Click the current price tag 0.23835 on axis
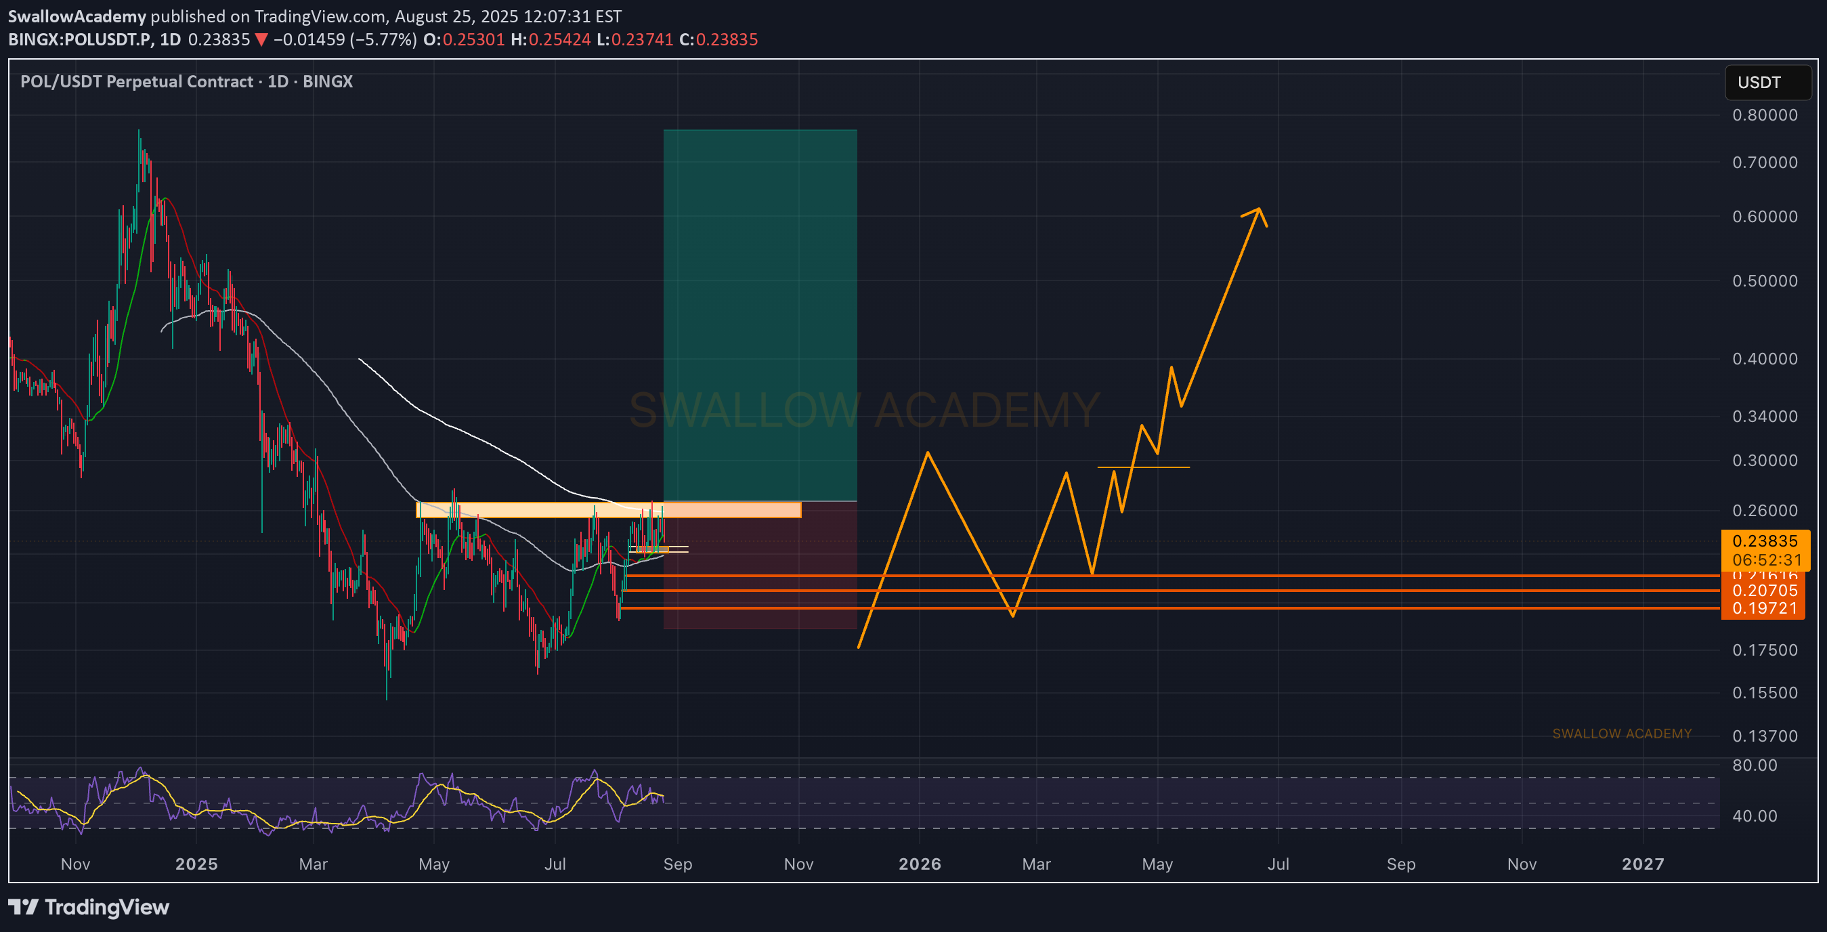Image resolution: width=1827 pixels, height=932 pixels. pos(1765,541)
